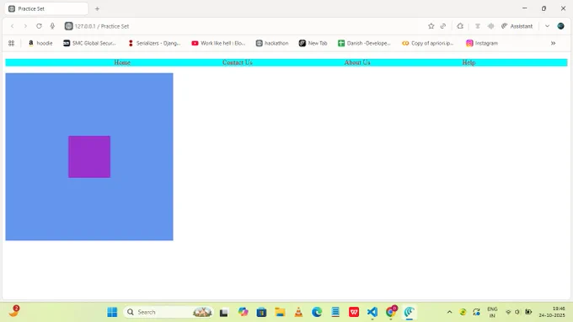Open network and volume quick settings
573x322 pixels.
coord(518,312)
